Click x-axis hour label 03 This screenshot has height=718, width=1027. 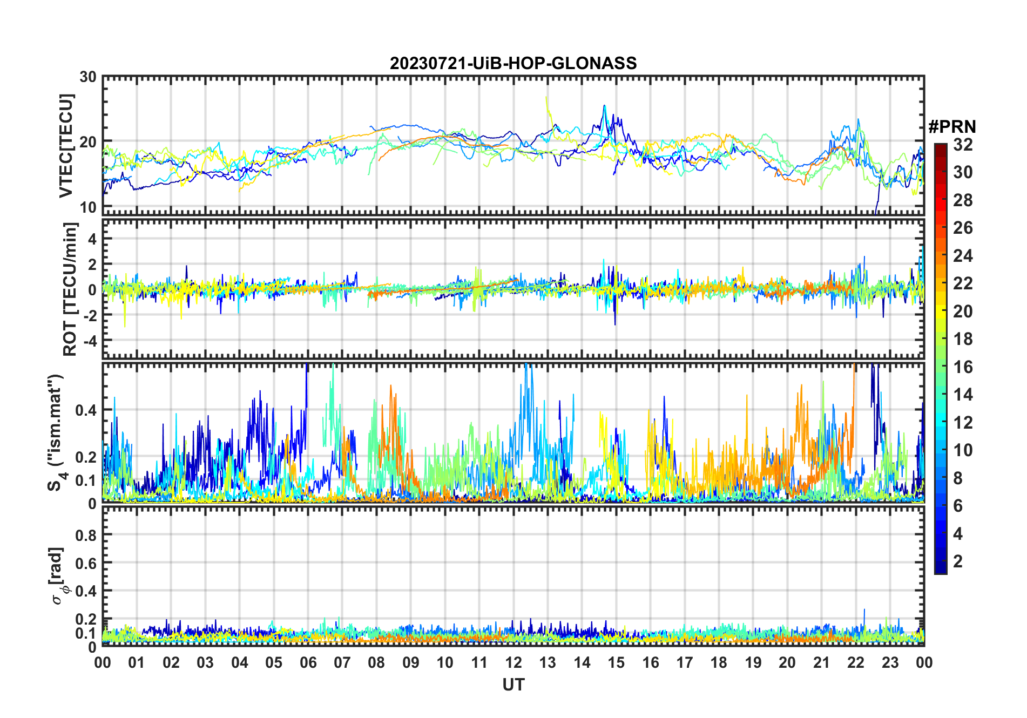(x=205, y=662)
